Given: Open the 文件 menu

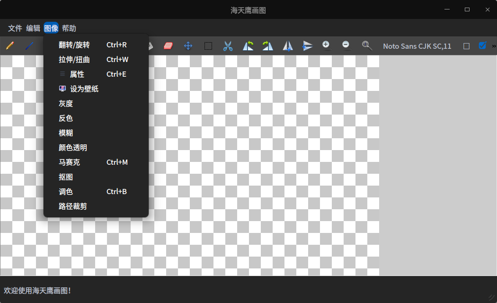Looking at the screenshot, I should click(15, 28).
